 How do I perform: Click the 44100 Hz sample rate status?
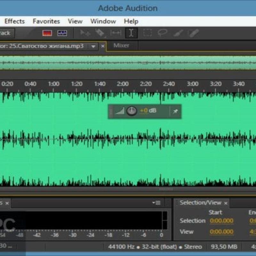[121, 247]
